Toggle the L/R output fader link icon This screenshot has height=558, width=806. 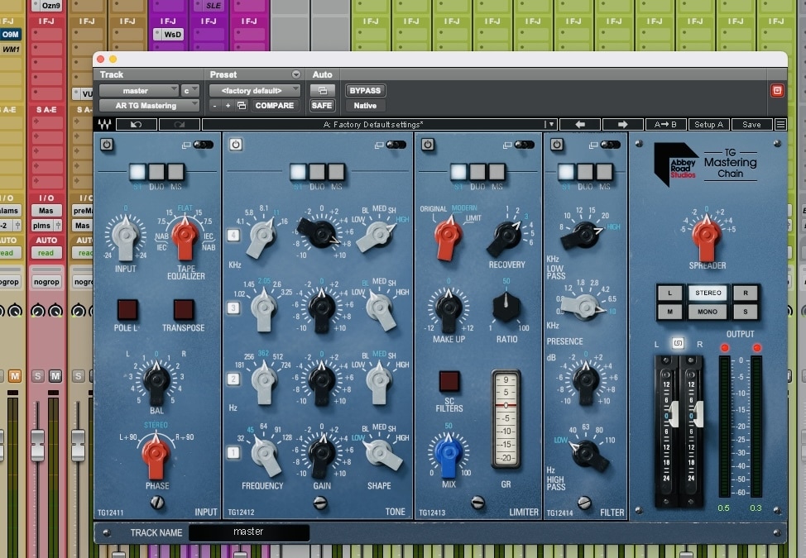click(678, 343)
